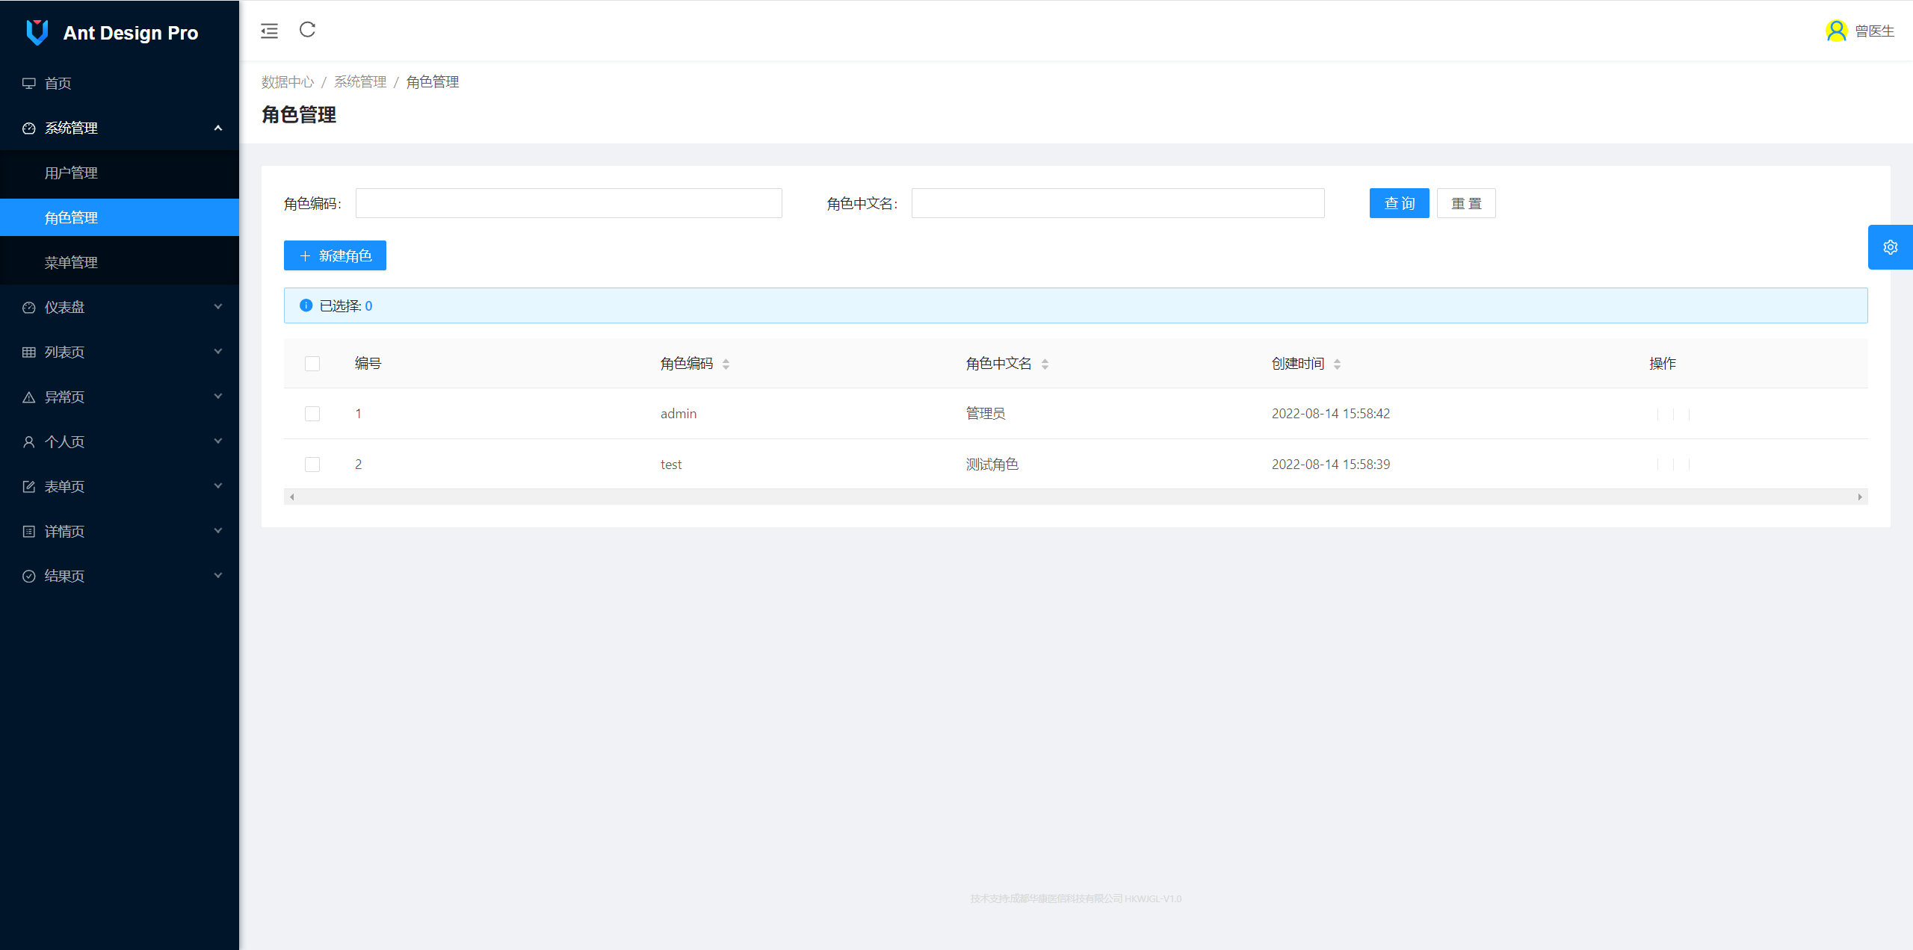Click the admin role code cell
The image size is (1913, 950).
[x=679, y=414]
